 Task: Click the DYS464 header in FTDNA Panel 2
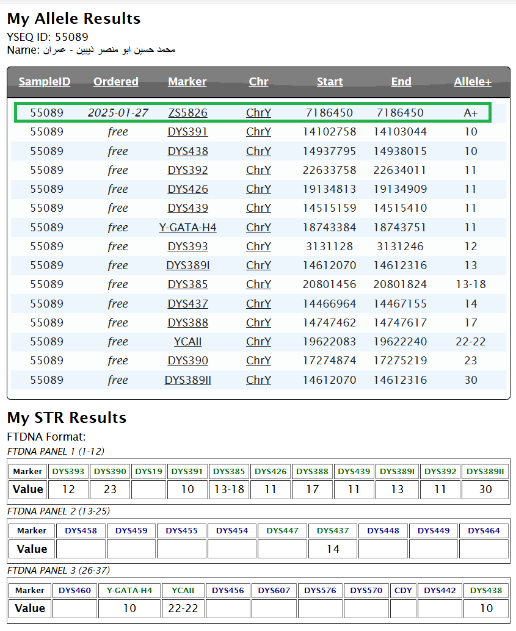point(484,531)
